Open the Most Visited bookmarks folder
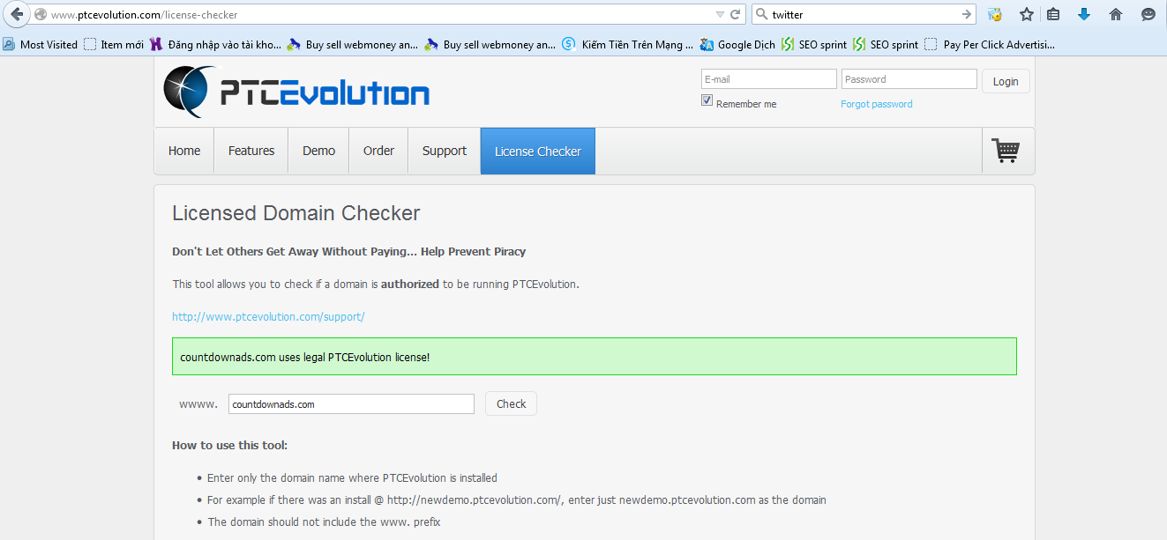The image size is (1167, 540). [x=40, y=44]
